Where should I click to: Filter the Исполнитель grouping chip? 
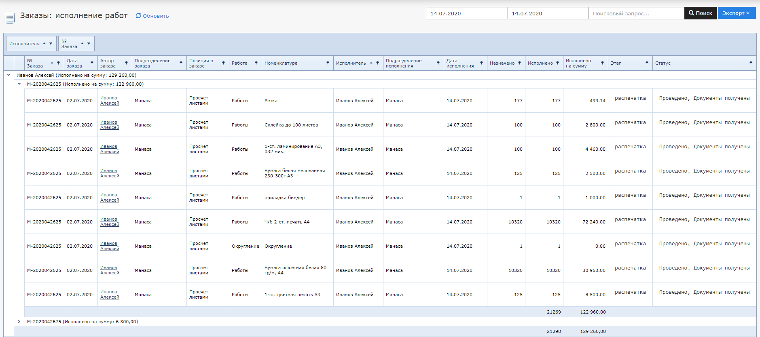click(51, 44)
